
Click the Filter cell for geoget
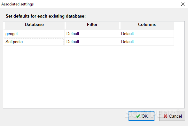click(x=92, y=34)
